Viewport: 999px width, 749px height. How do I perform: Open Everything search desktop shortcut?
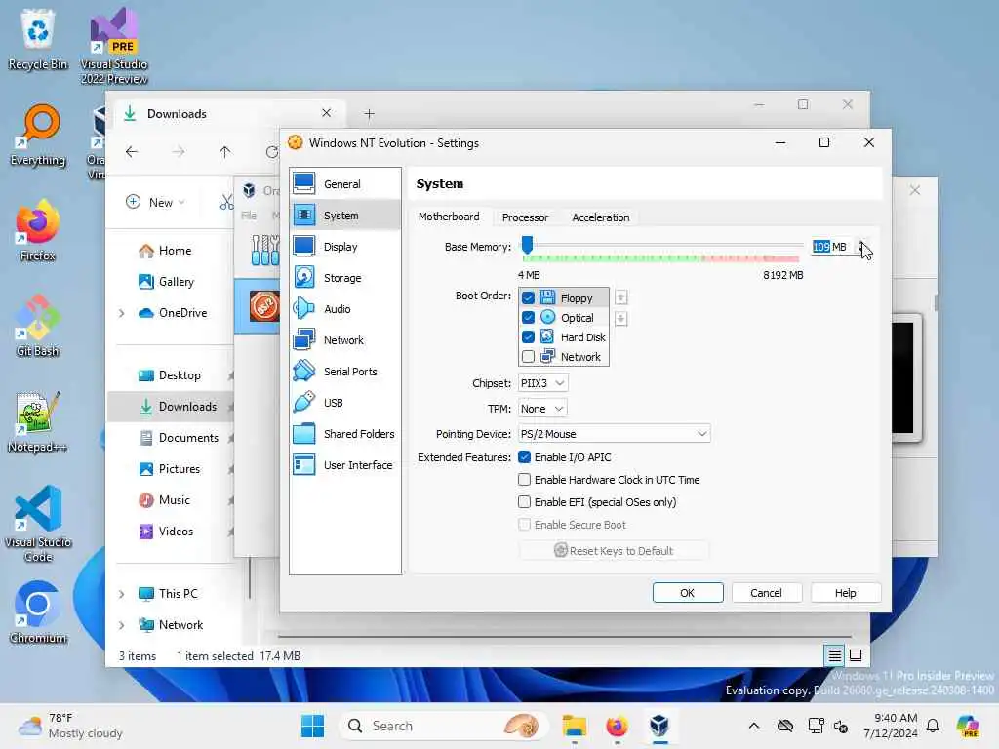(38, 136)
